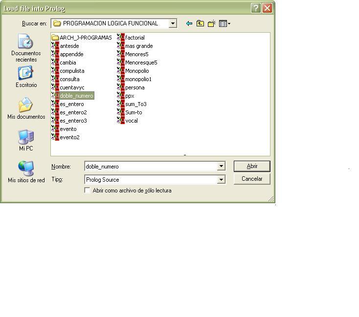
Task: Click Abrir to open the file
Action: 252,166
